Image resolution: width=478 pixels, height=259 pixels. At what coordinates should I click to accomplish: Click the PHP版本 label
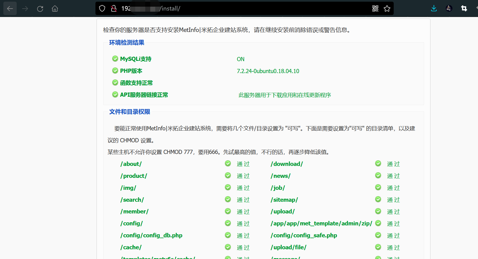coord(131,71)
